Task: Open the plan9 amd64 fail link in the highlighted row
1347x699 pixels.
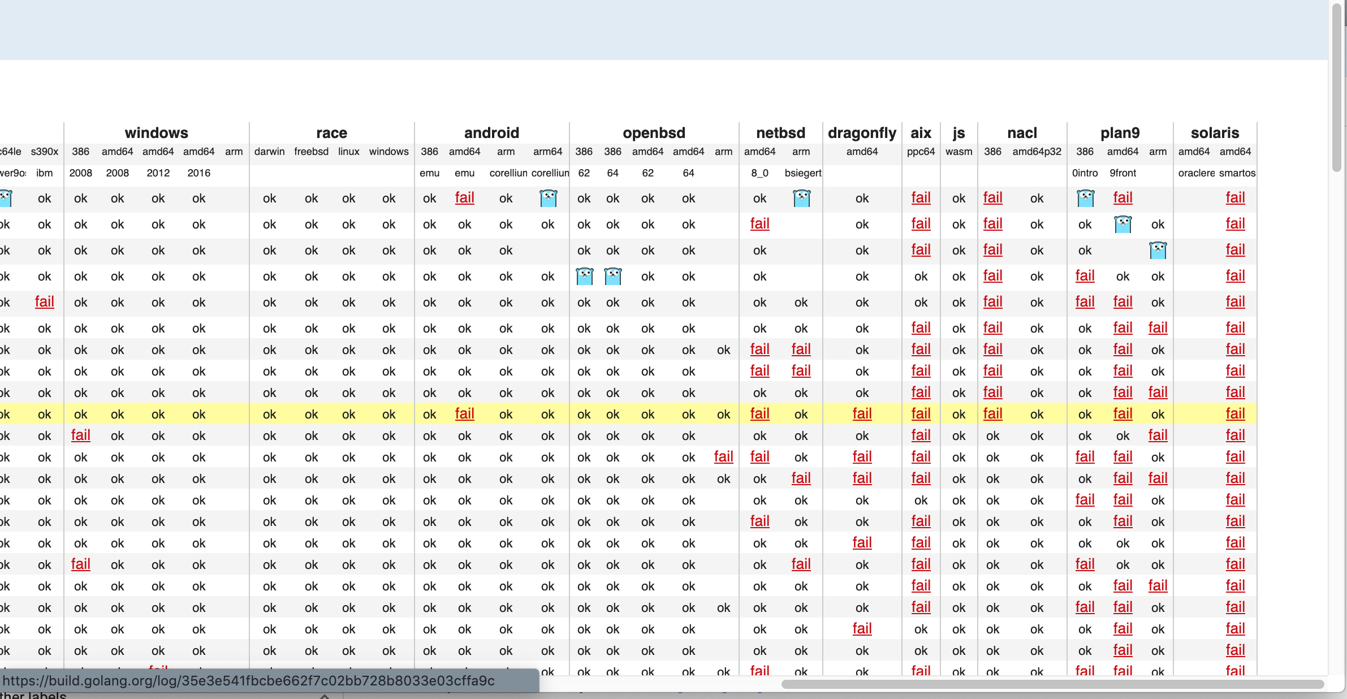Action: pyautogui.click(x=1123, y=414)
